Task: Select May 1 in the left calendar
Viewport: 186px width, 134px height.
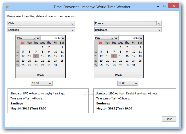Action: (x=43, y=47)
